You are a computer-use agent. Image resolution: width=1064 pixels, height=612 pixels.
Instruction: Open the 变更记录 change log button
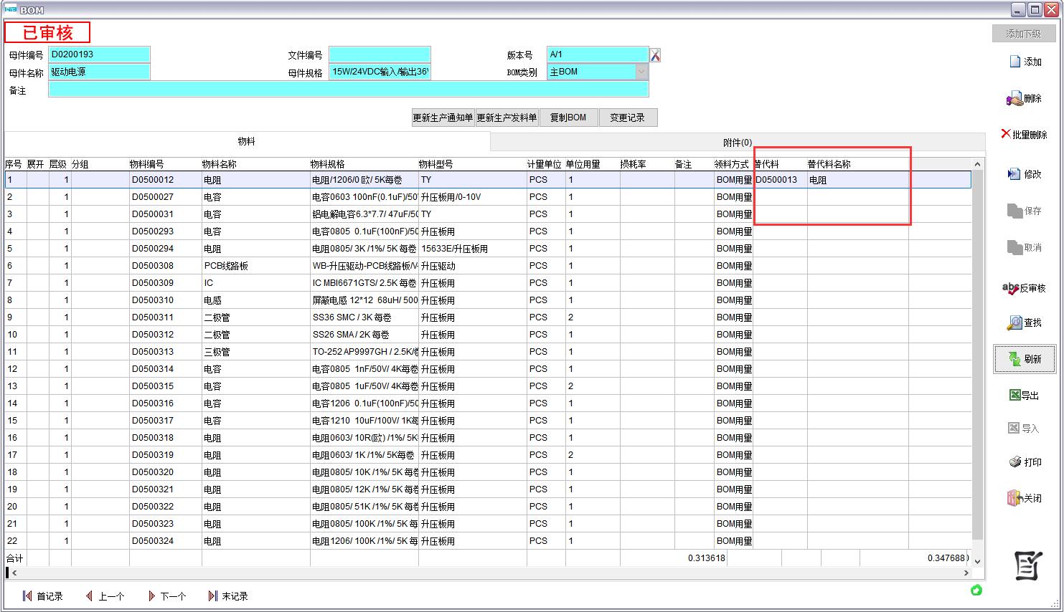627,118
